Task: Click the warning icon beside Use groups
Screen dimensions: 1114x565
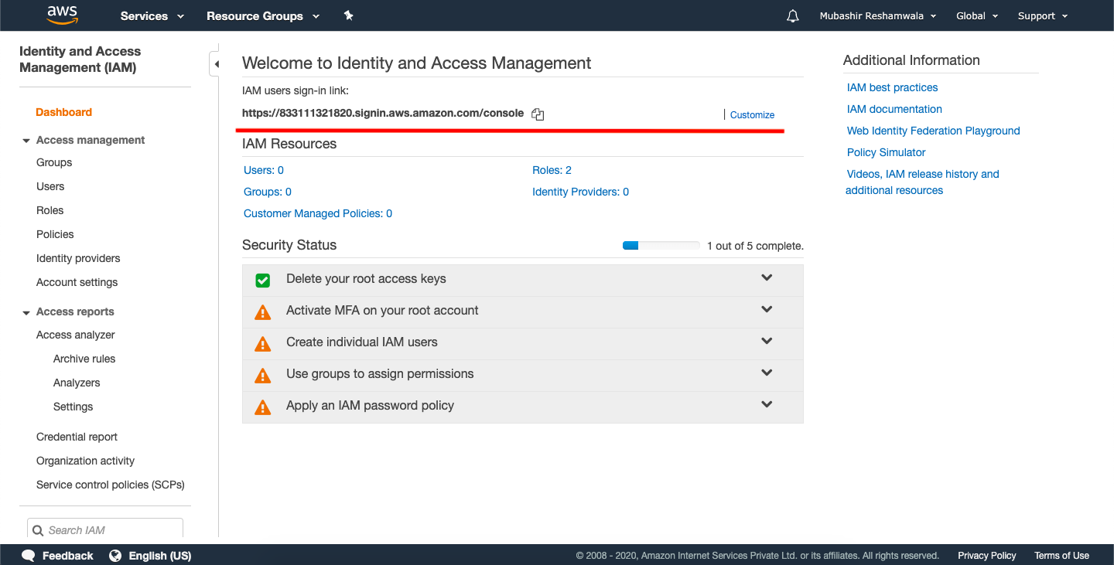Action: [263, 376]
